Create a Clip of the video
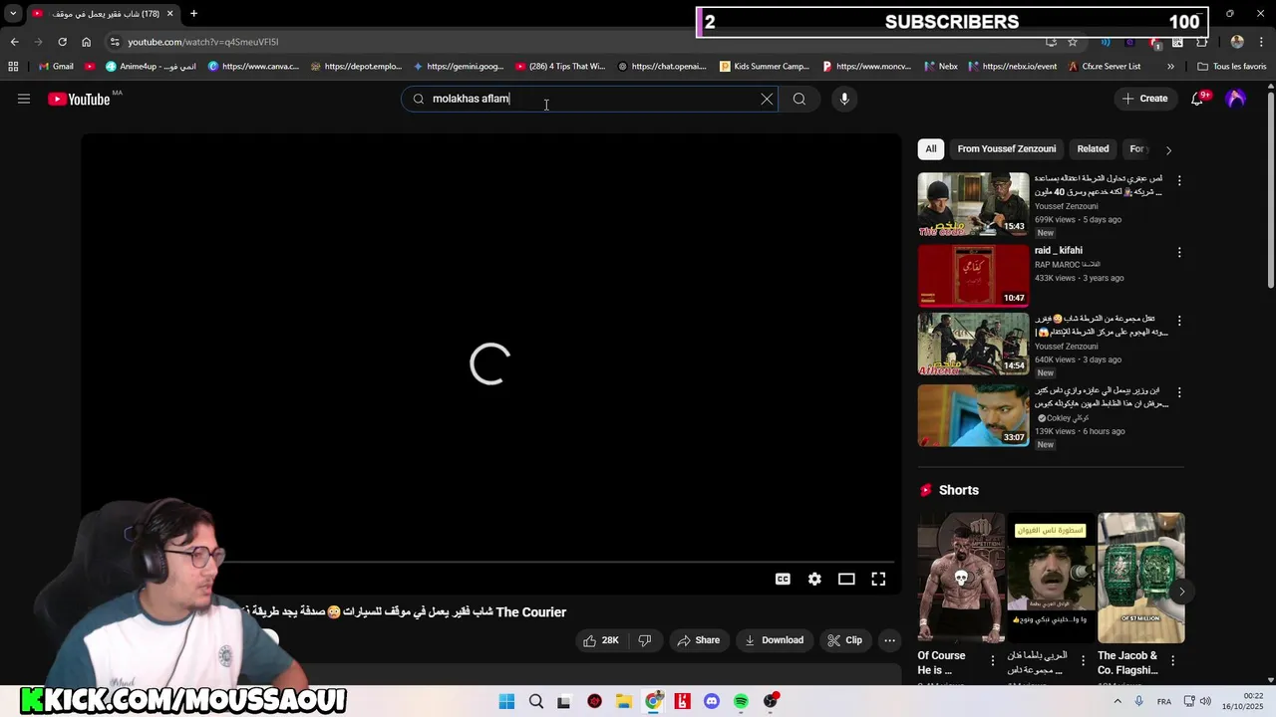Image resolution: width=1276 pixels, height=717 pixels. pos(845,640)
